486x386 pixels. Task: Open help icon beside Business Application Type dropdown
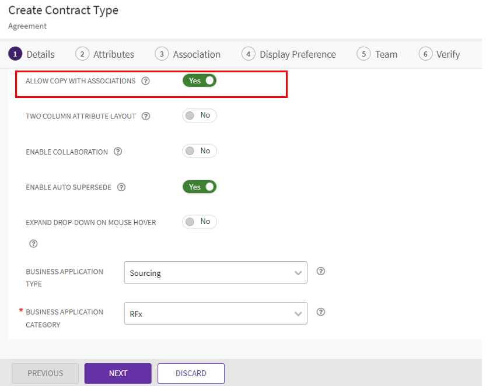coord(320,271)
